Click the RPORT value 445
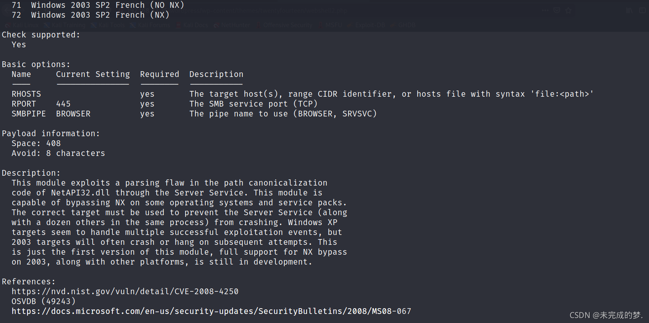 click(x=63, y=104)
